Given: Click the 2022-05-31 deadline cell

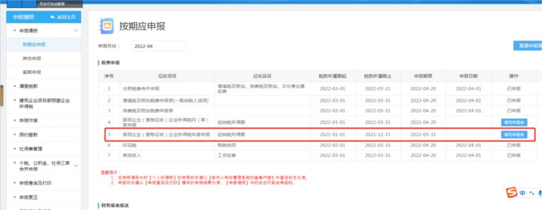Looking at the screenshot, I should pyautogui.click(x=423, y=134).
